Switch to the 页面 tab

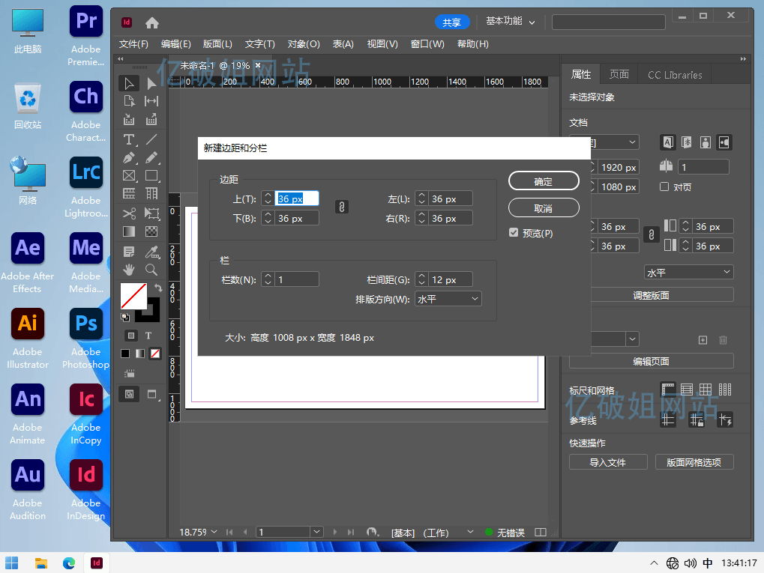click(619, 74)
